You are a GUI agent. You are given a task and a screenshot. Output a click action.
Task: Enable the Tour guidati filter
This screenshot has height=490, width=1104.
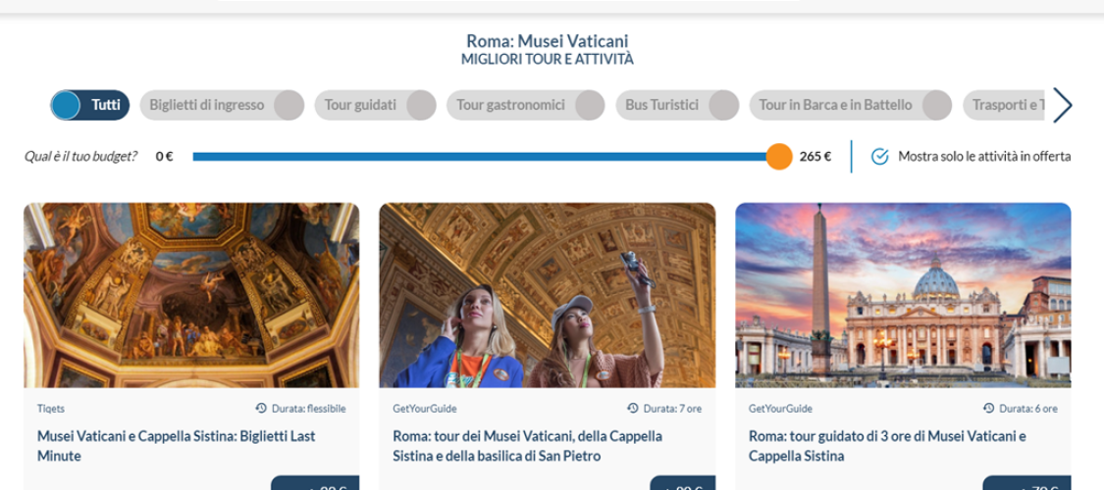(x=375, y=105)
